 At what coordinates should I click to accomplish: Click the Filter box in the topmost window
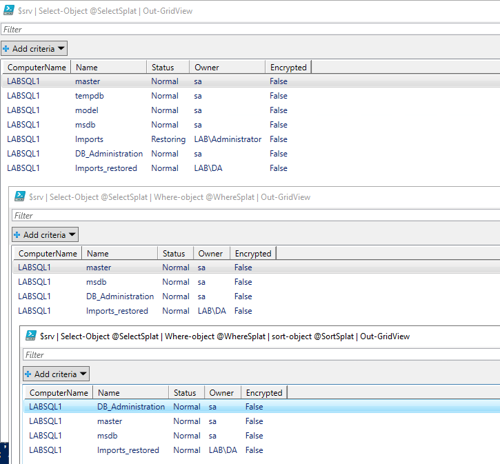click(248, 30)
